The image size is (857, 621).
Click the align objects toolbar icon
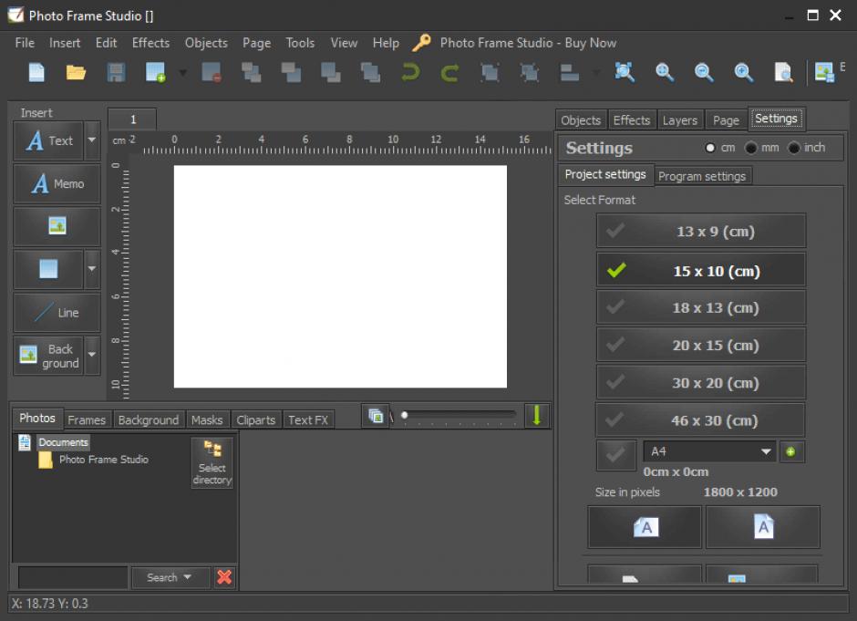[570, 72]
